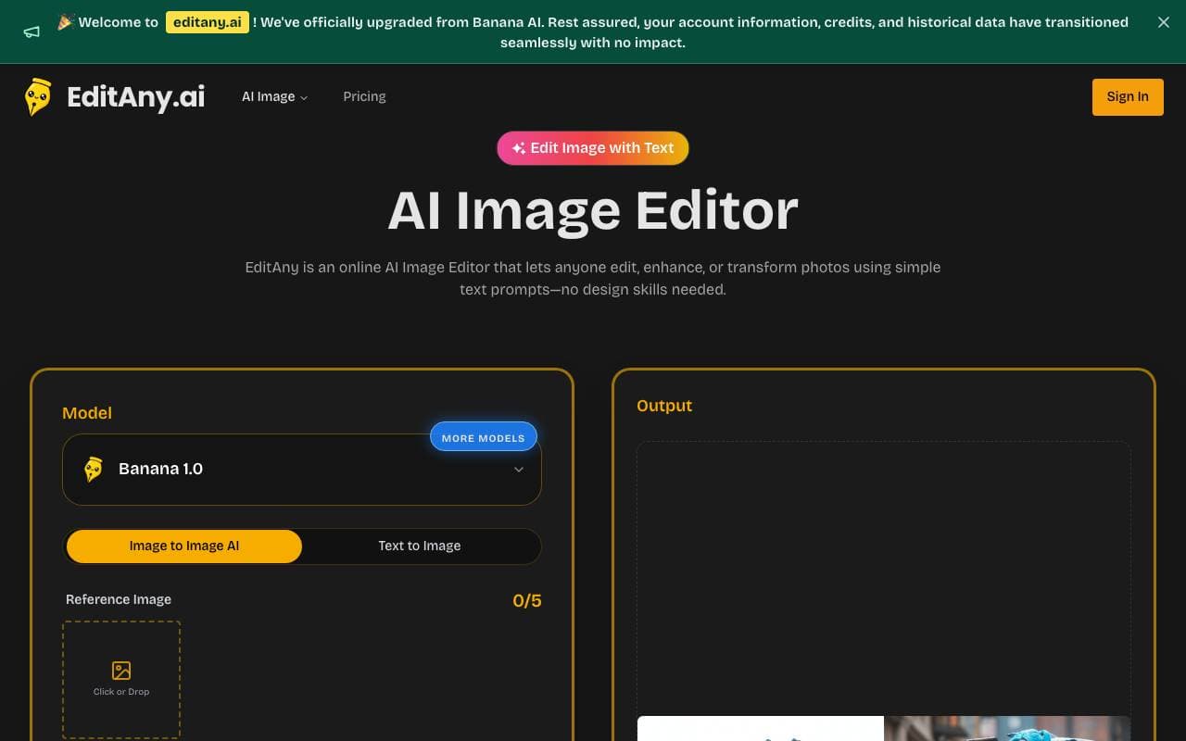Open the Pricing page
Image resolution: width=1186 pixels, height=741 pixels.
pos(364,96)
